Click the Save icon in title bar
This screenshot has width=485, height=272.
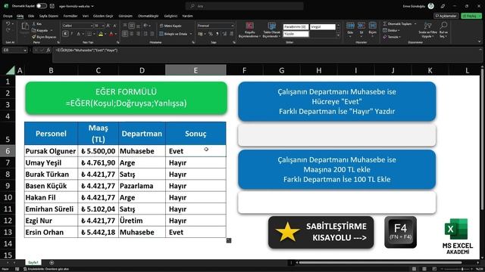point(52,6)
